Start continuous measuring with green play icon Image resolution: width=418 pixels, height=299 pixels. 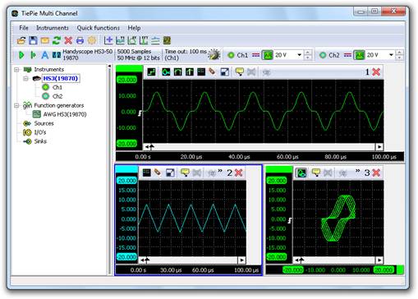[x=21, y=55]
